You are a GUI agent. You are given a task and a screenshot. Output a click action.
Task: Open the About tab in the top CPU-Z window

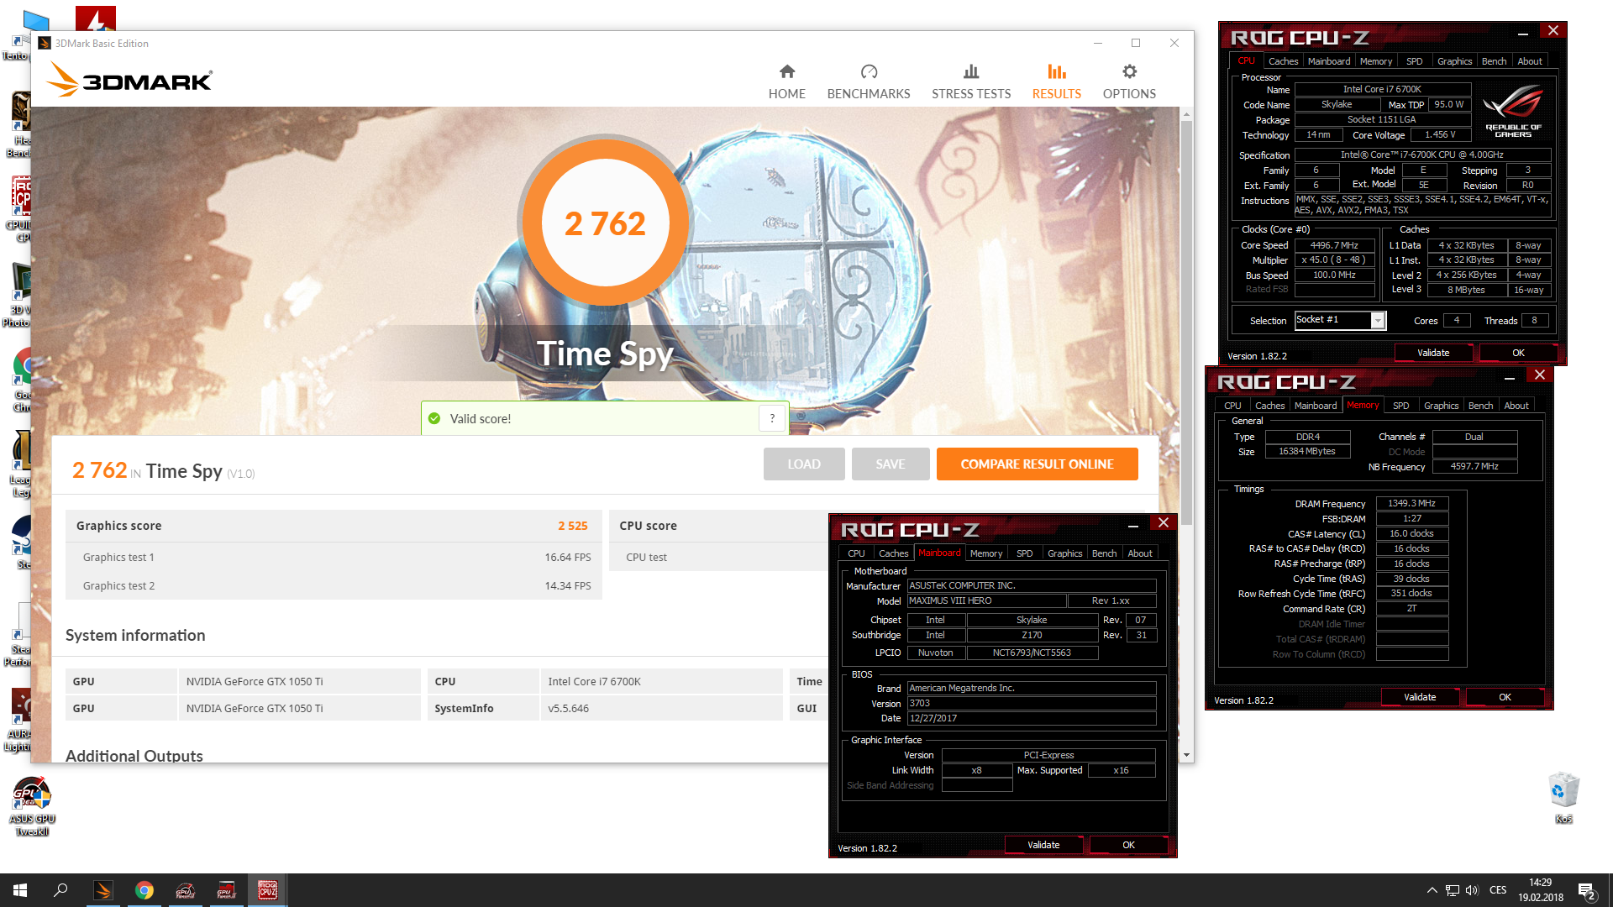click(x=1529, y=61)
